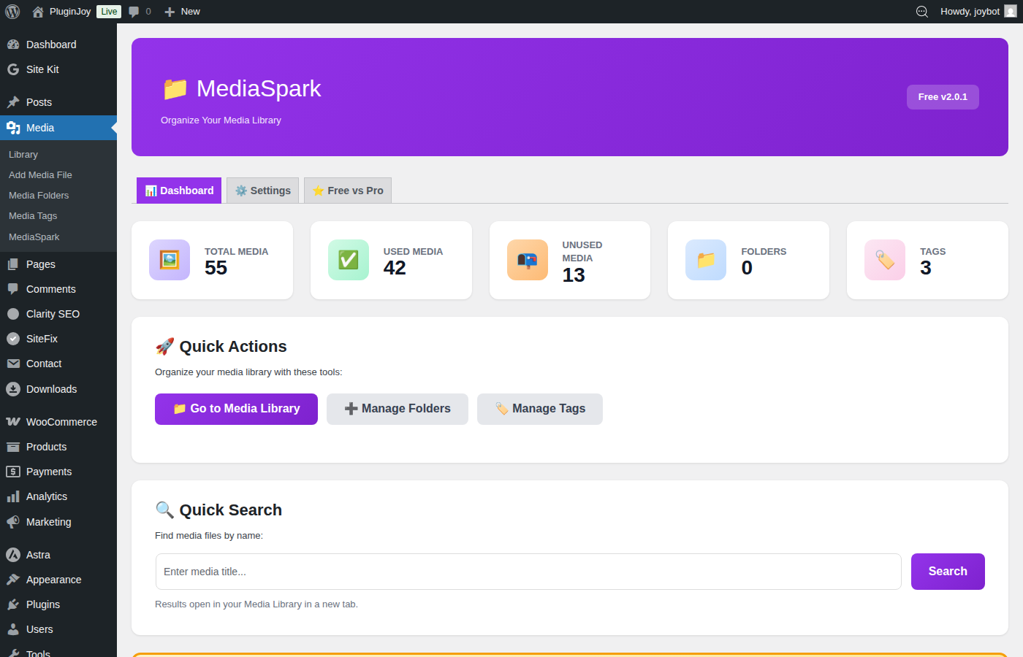Click the folder icon on Folders card
The width and height of the screenshot is (1023, 657).
705,260
